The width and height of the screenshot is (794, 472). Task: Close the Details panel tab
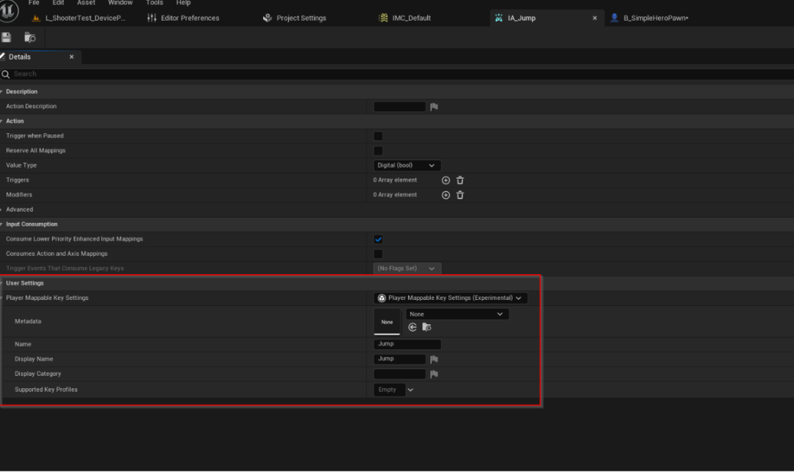click(x=71, y=57)
